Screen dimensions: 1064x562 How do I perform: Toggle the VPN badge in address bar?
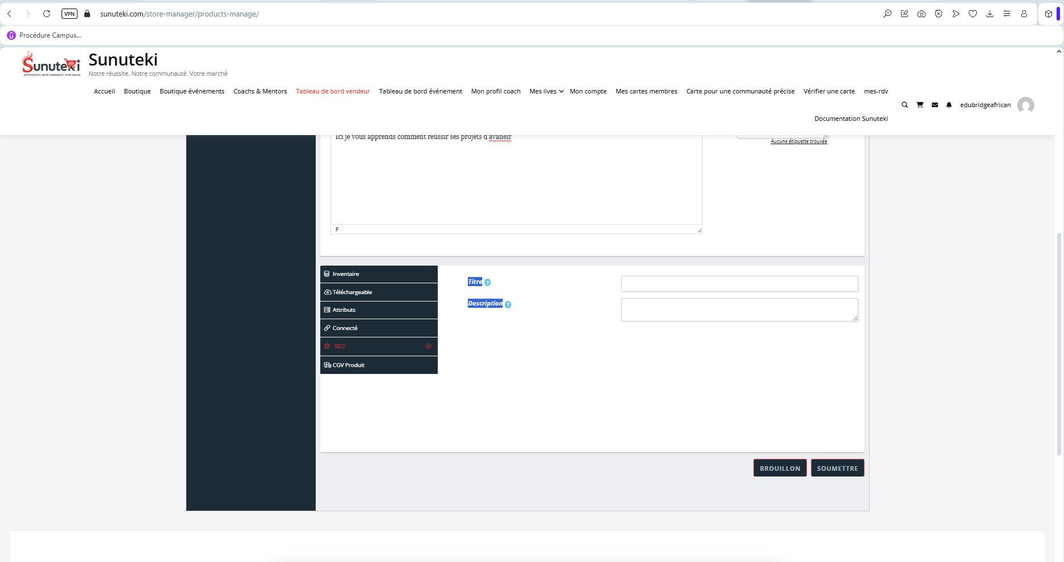70,14
